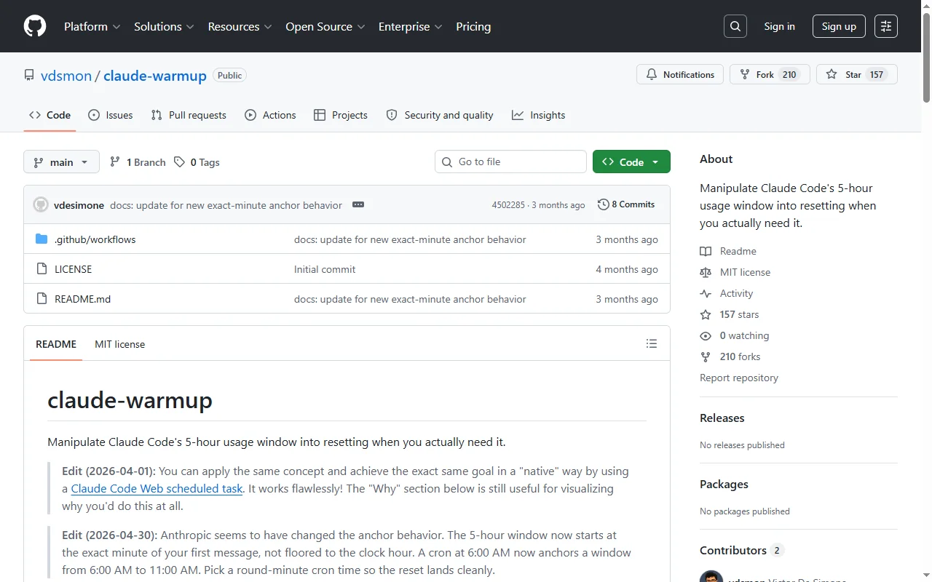Open the Insights tab

[539, 115]
